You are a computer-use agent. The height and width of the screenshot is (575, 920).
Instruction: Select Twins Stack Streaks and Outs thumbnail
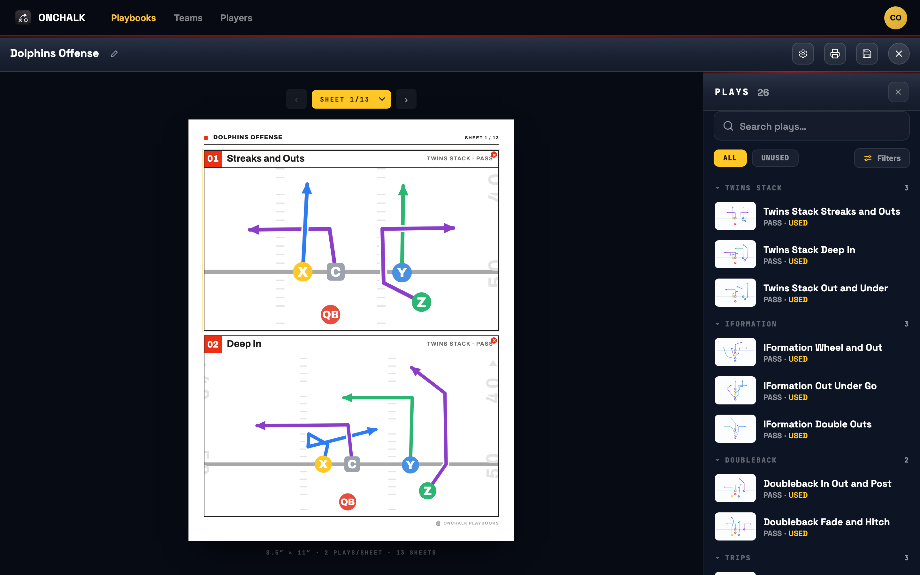(735, 216)
